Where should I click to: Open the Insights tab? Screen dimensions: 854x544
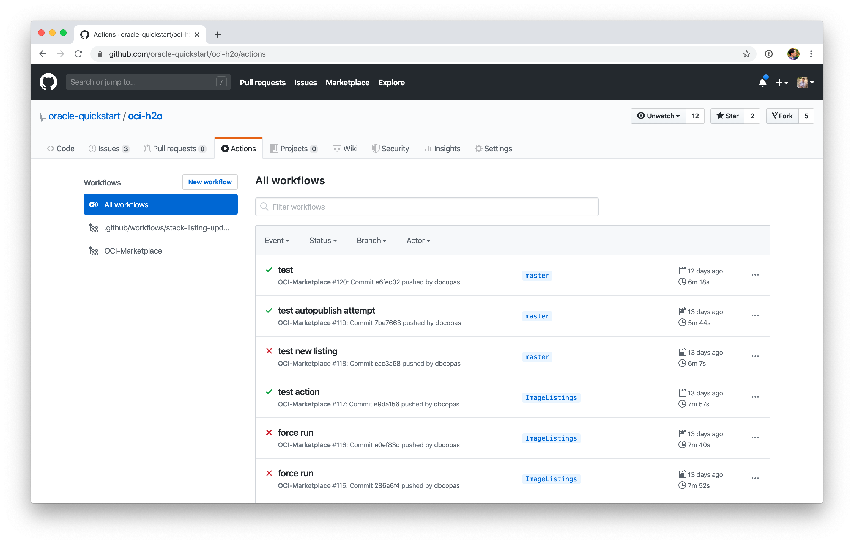[442, 149]
